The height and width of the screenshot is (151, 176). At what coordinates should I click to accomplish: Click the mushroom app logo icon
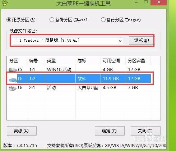(4, 3)
